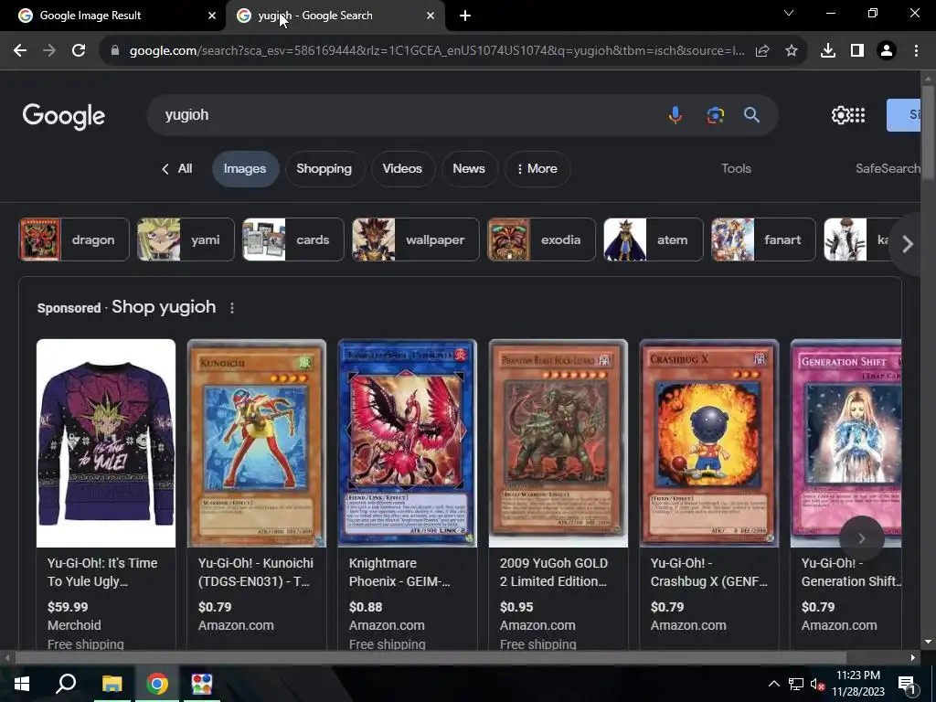The height and width of the screenshot is (702, 936).
Task: Click the exodia suggestion chip
Action: click(x=541, y=240)
